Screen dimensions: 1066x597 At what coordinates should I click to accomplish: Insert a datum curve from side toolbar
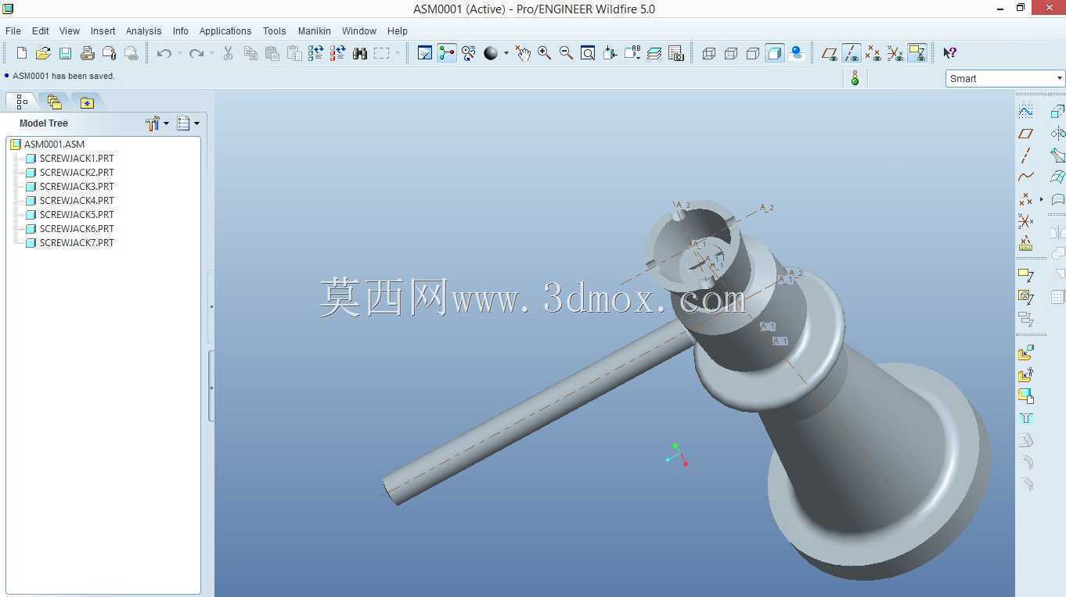point(1025,177)
